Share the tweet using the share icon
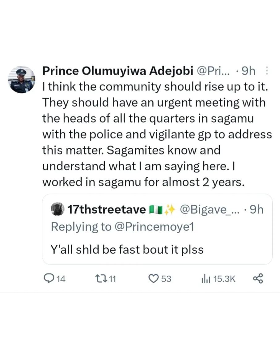This screenshot has height=351, width=280. click(x=258, y=279)
